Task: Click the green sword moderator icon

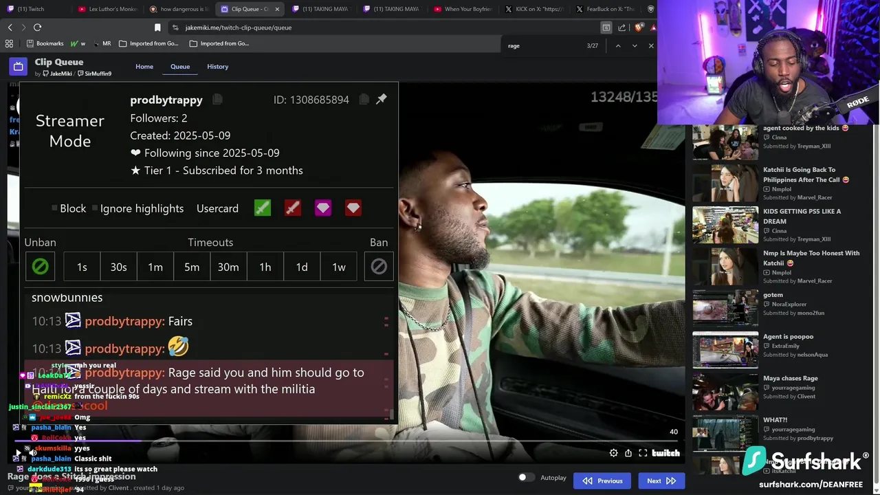Action: 263,208
